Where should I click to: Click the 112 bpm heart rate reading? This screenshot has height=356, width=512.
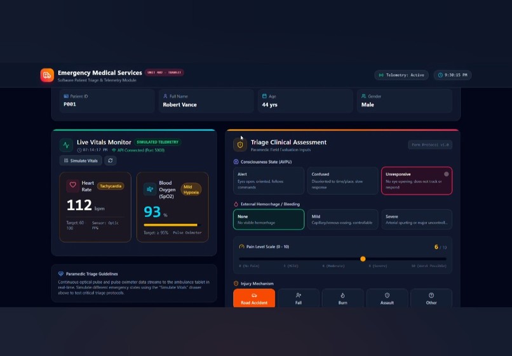(86, 205)
